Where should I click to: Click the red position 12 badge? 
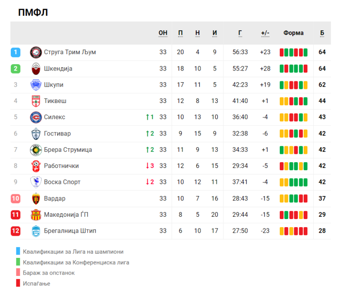click(x=15, y=231)
